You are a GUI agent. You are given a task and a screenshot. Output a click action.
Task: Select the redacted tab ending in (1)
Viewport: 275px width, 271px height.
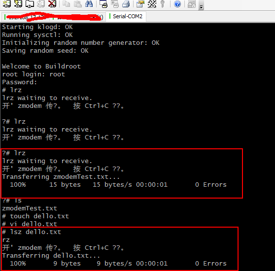78,17
